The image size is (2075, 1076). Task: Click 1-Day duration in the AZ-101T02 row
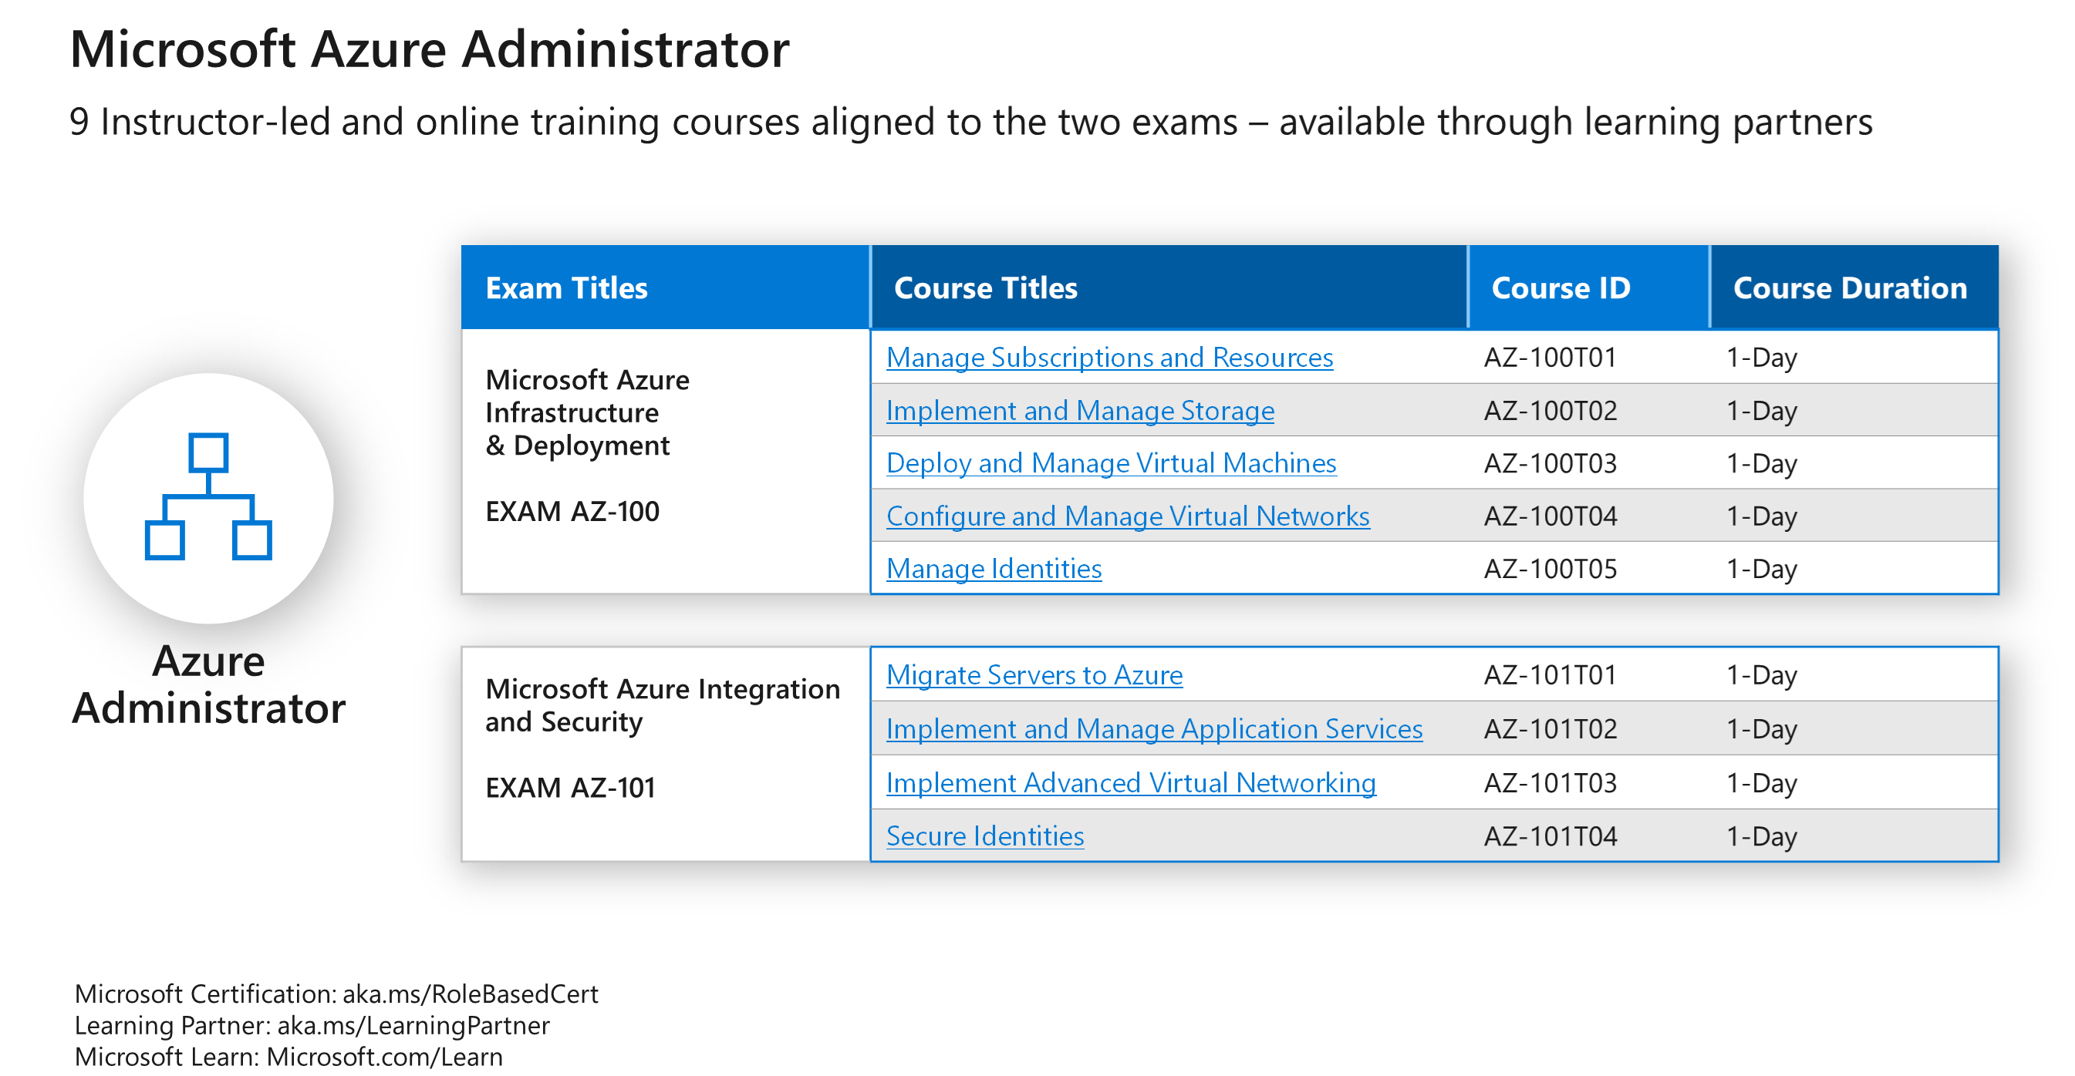[1762, 729]
